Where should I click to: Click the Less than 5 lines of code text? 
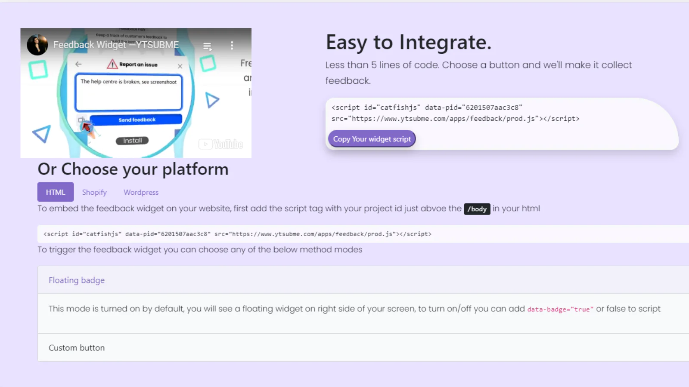point(478,73)
